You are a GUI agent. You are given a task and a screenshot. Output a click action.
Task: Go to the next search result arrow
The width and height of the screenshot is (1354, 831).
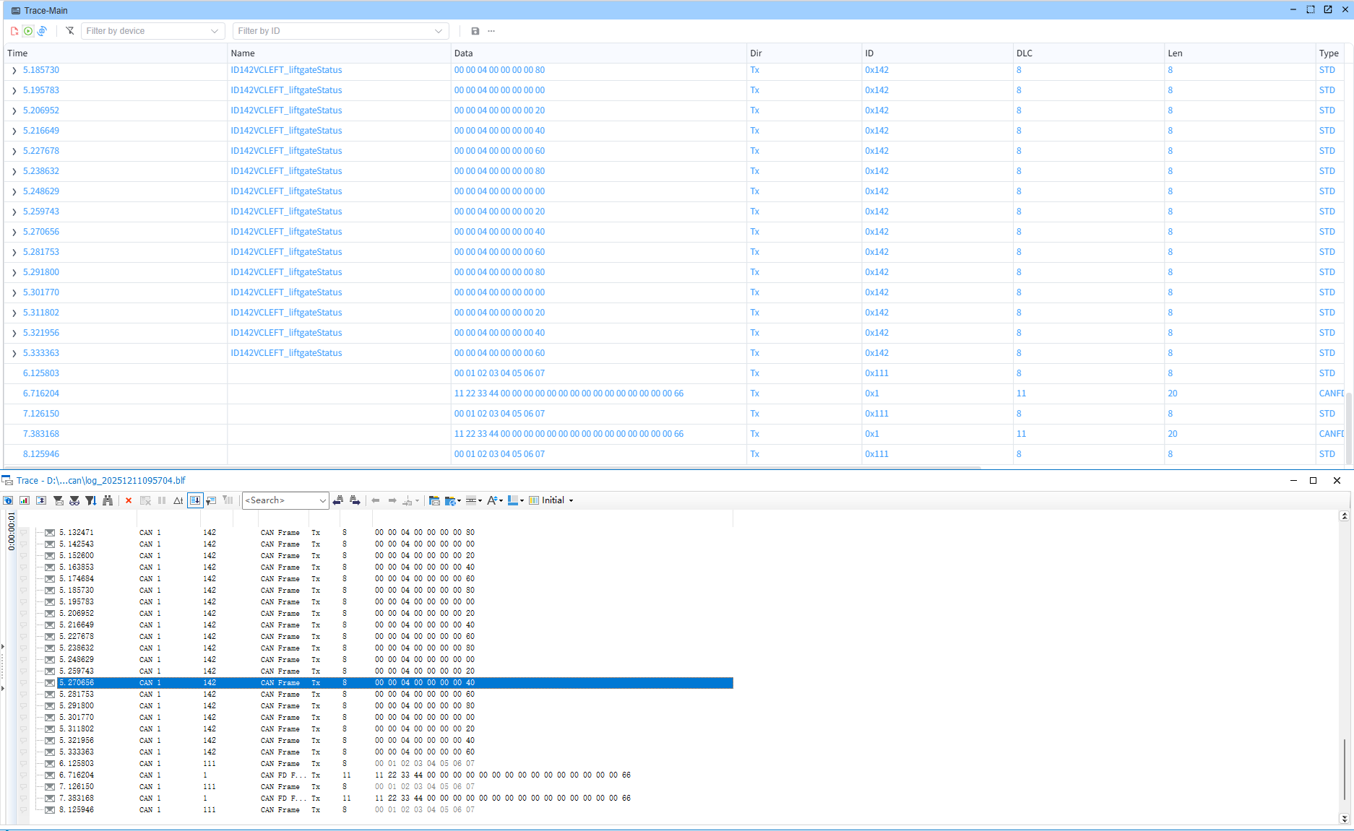tap(355, 500)
